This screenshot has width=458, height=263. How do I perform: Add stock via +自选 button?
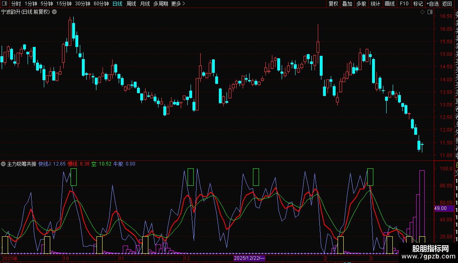[432, 4]
